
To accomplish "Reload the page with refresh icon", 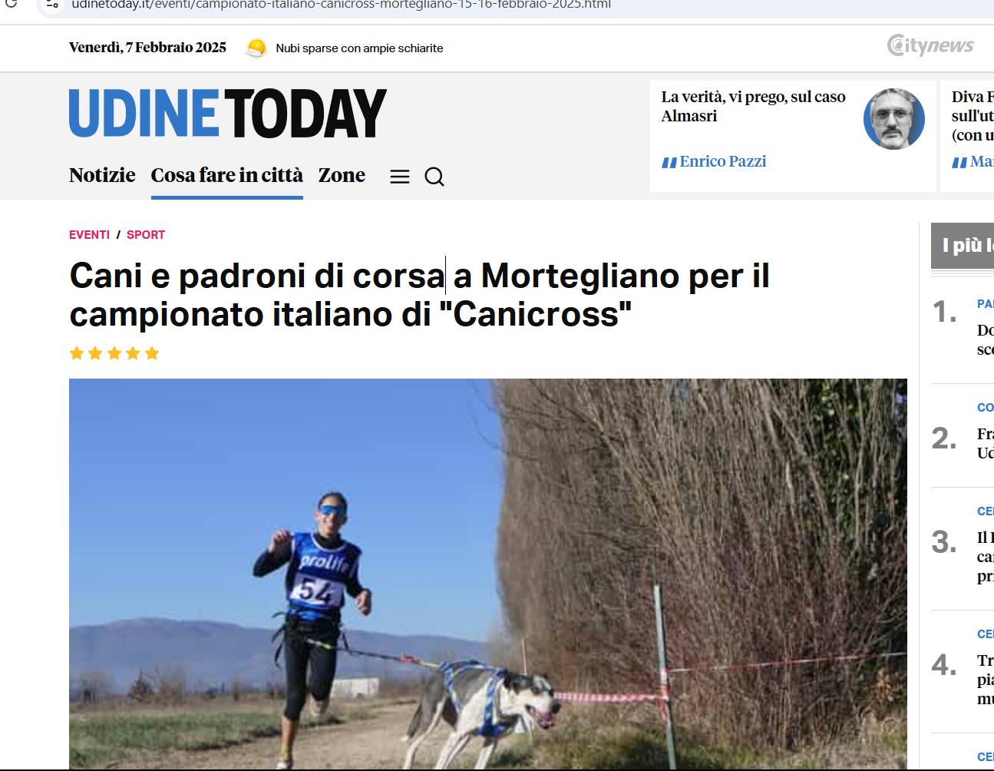I will click(x=11, y=5).
